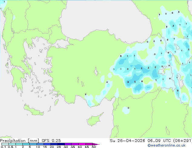Click the "25" legend scale label

(x=59, y=147)
